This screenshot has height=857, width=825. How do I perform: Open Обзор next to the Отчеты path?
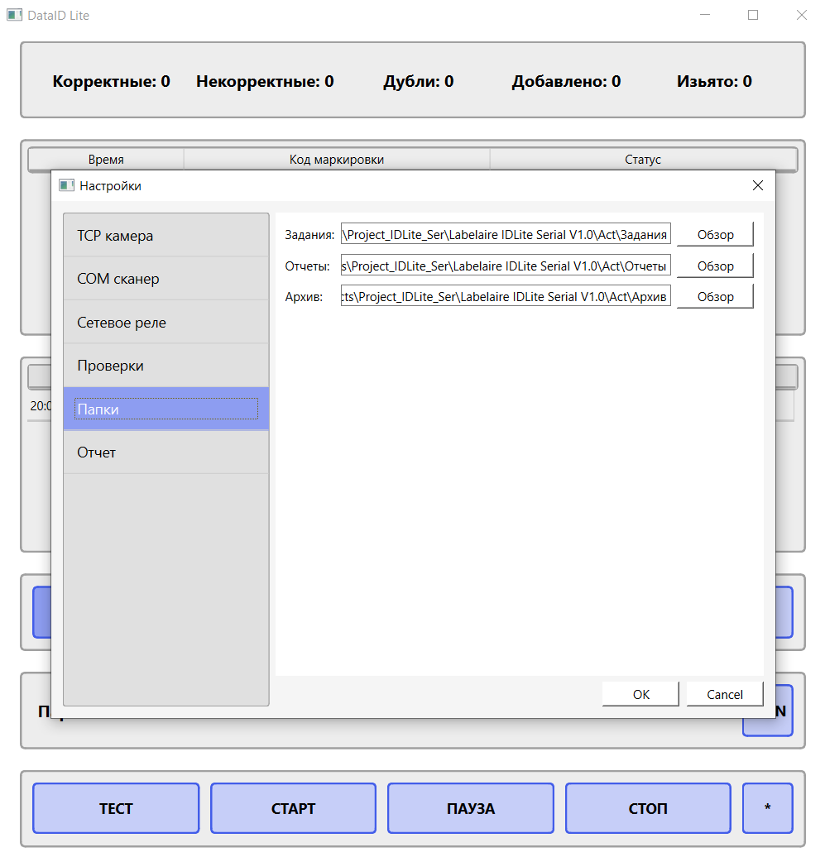pyautogui.click(x=715, y=265)
